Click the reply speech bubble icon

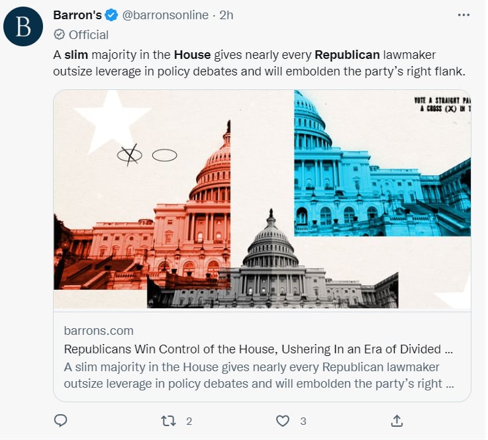(x=61, y=420)
